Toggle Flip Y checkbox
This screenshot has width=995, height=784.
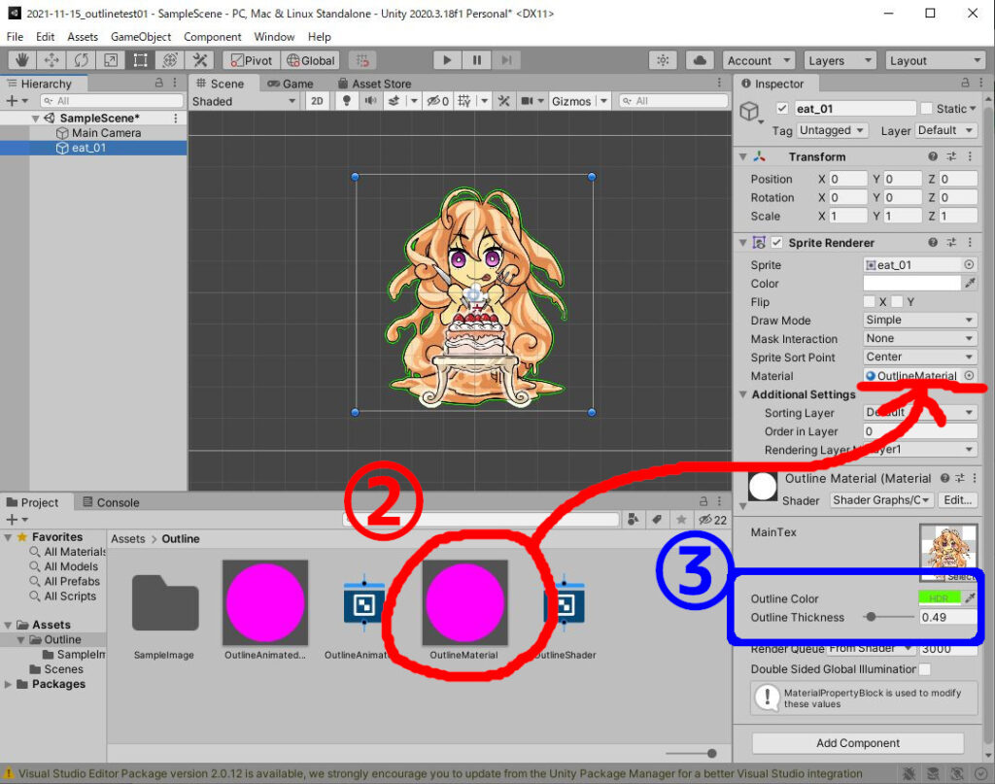point(897,302)
